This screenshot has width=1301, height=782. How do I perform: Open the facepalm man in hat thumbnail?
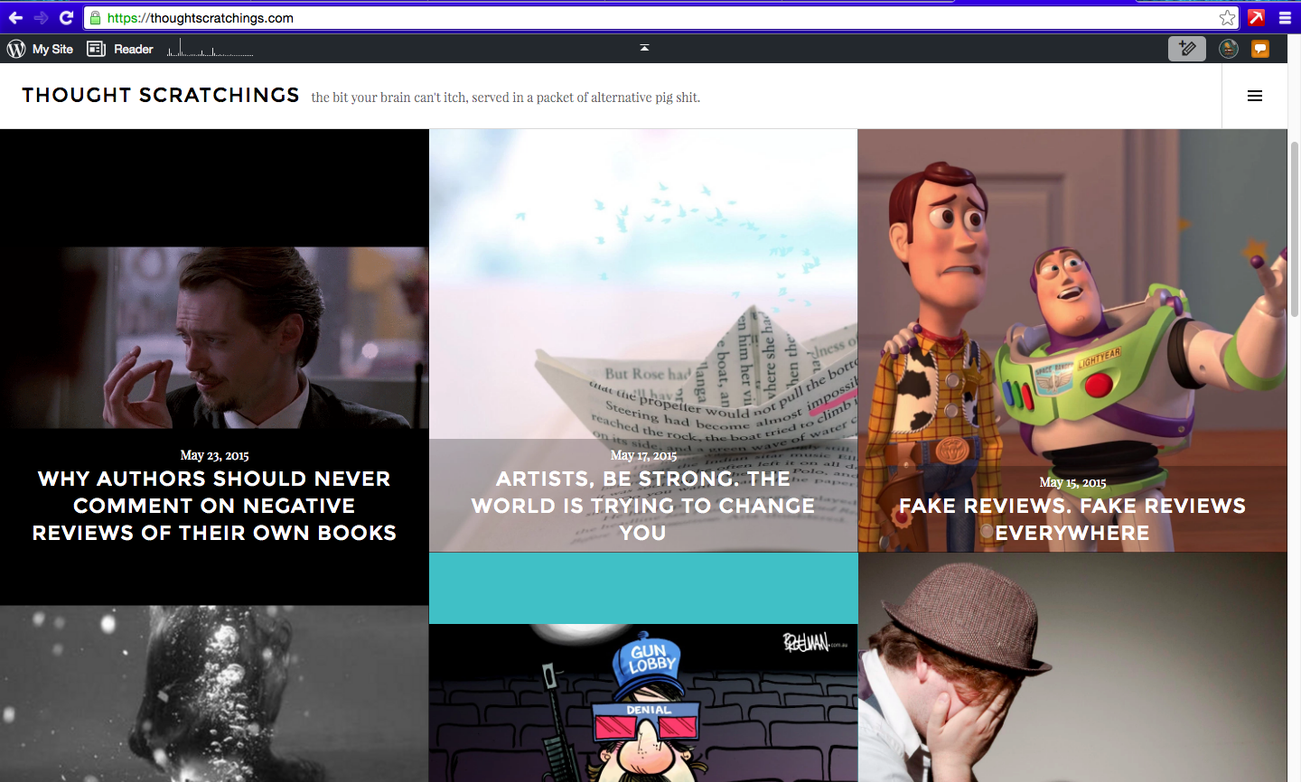tap(1072, 667)
